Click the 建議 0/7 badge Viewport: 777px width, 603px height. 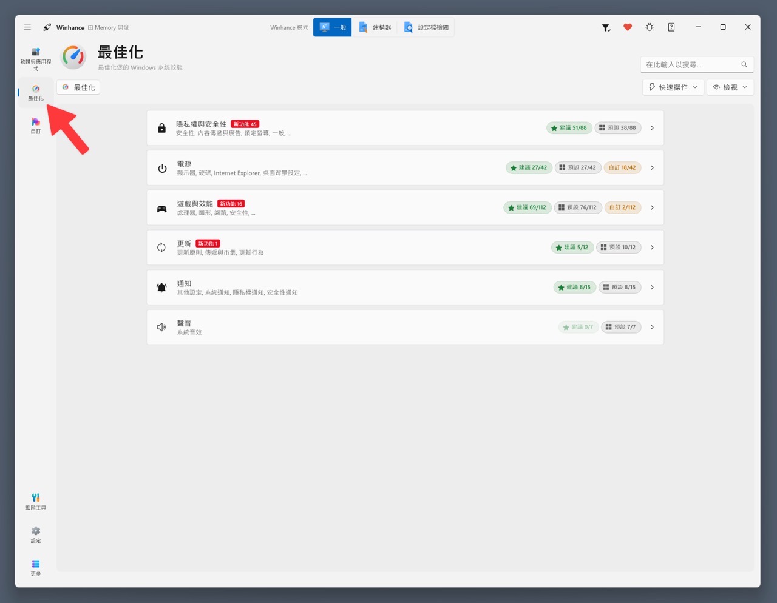[x=579, y=327]
